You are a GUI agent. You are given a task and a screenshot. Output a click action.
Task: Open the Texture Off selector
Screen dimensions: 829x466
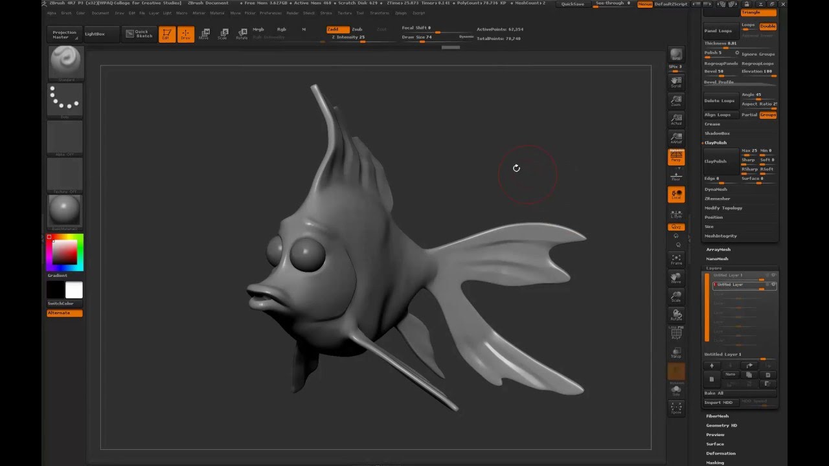point(65,175)
